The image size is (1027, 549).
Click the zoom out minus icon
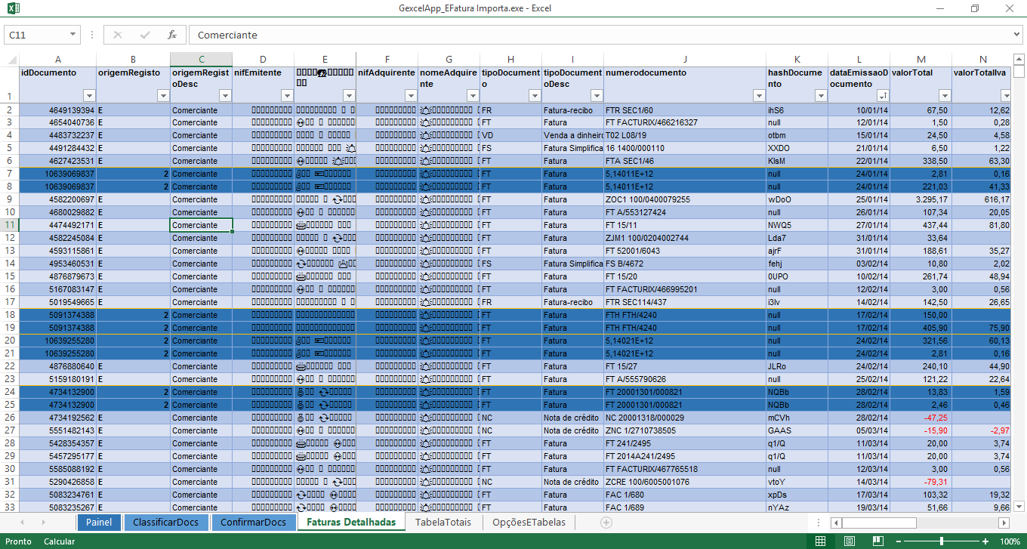pyautogui.click(x=896, y=541)
